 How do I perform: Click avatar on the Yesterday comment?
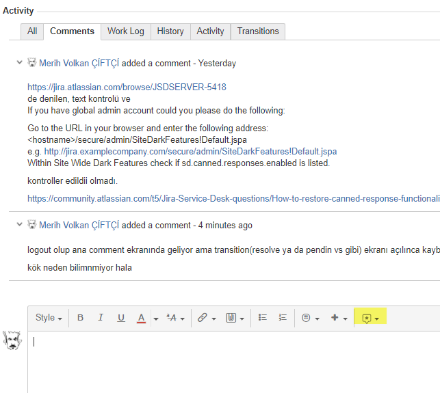point(32,62)
